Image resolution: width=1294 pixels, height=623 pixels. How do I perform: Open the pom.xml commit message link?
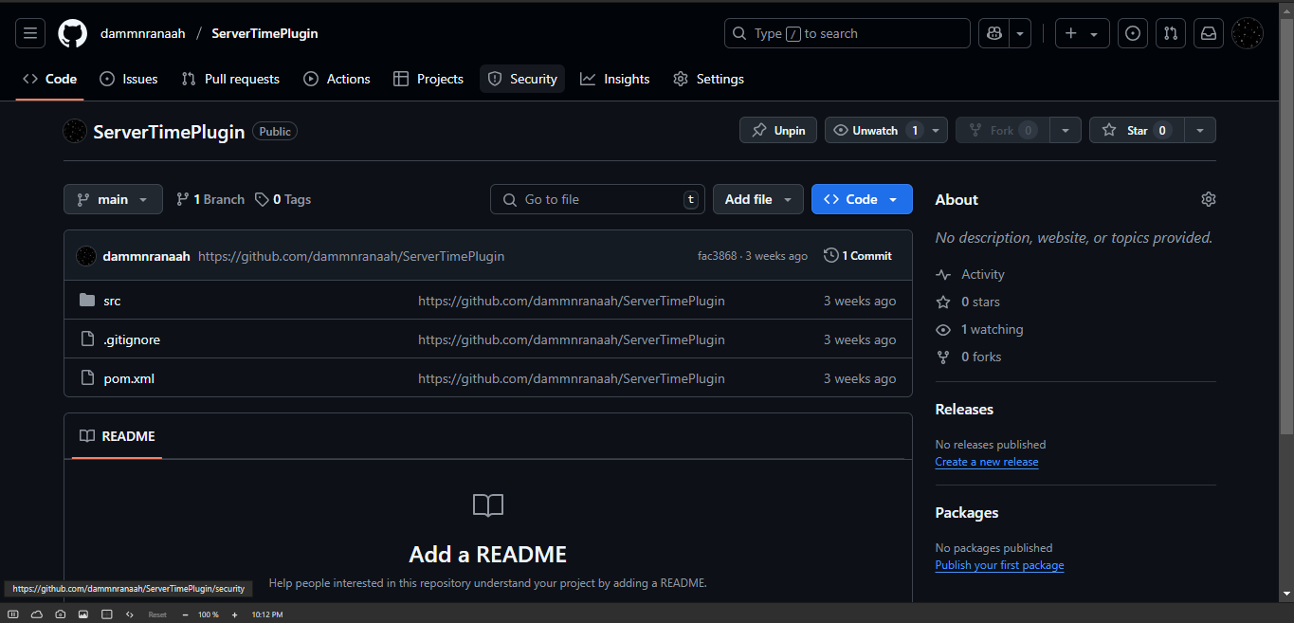[572, 378]
